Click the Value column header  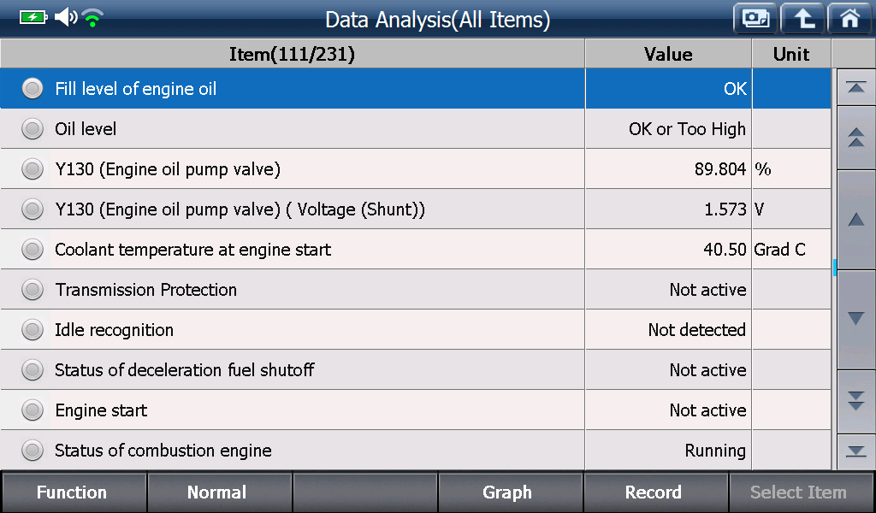pyautogui.click(x=668, y=54)
